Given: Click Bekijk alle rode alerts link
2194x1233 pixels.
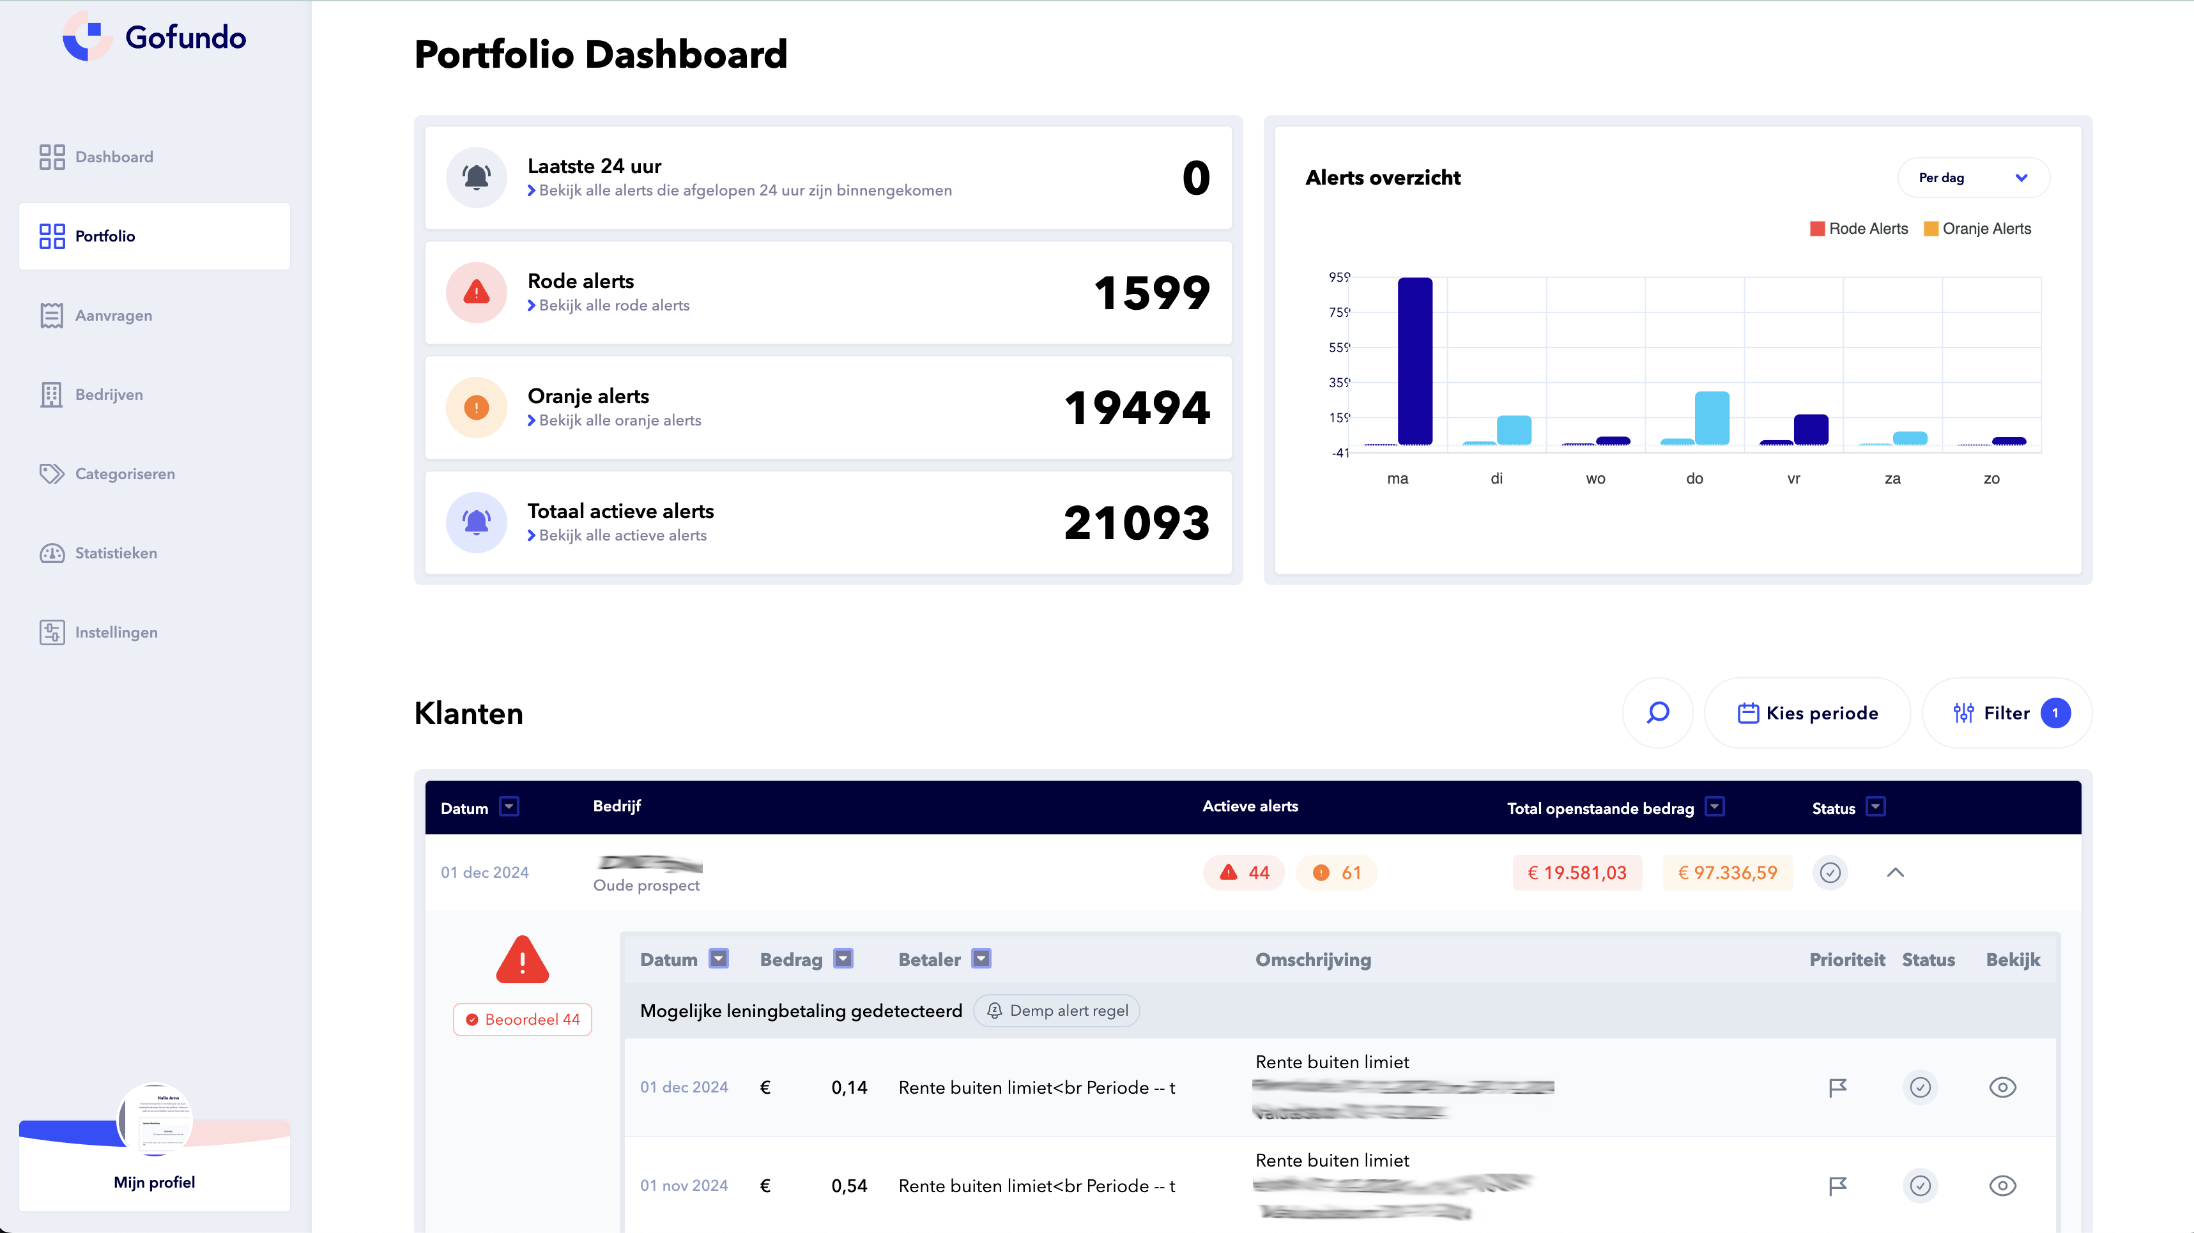Looking at the screenshot, I should click(613, 306).
